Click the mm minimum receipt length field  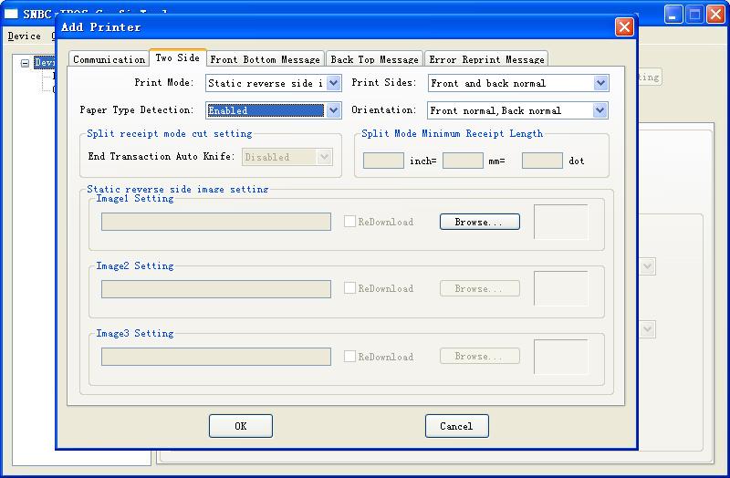pyautogui.click(x=463, y=161)
